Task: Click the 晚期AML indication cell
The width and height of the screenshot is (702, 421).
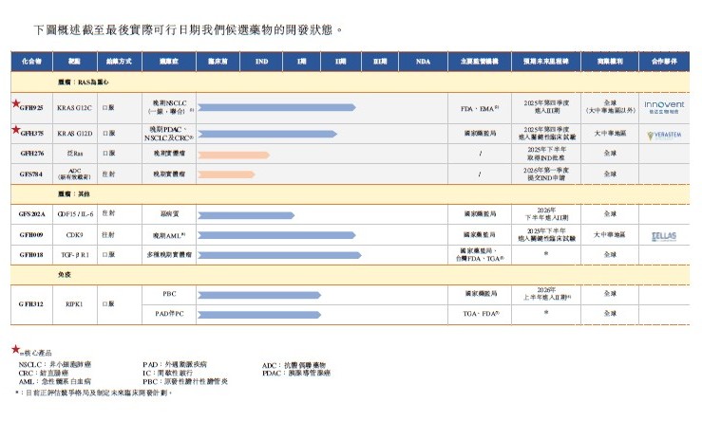Action: coord(169,235)
